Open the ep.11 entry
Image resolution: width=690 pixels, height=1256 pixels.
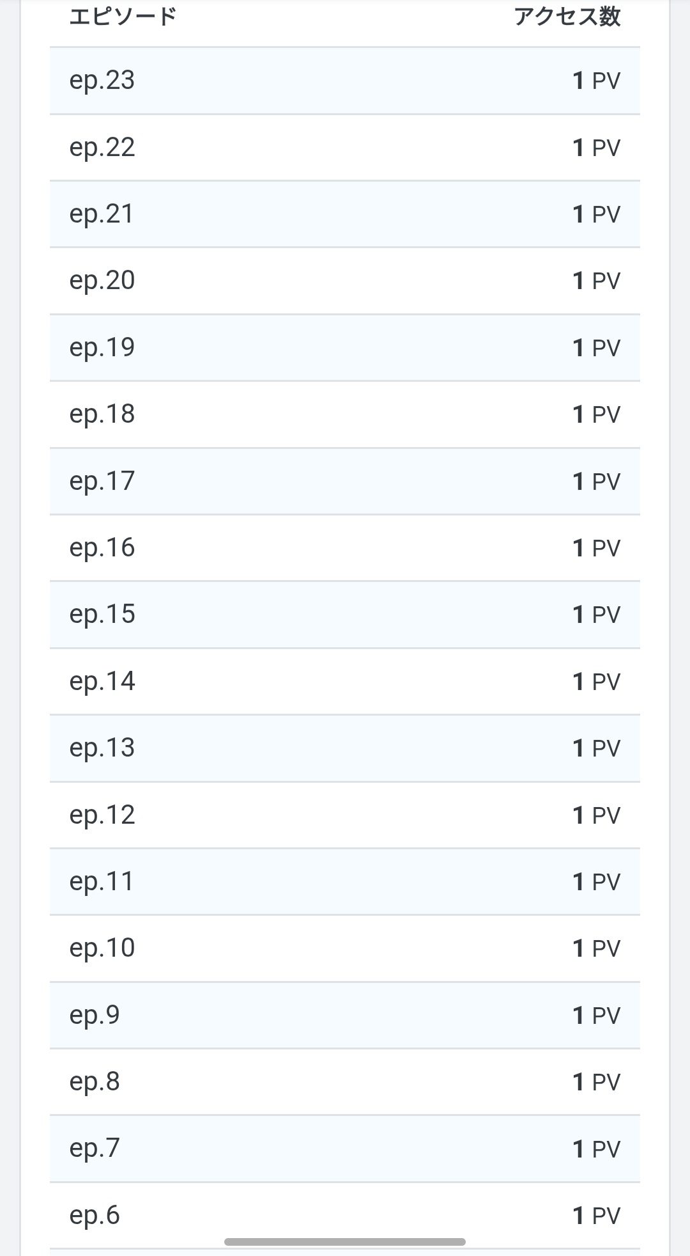click(x=345, y=882)
